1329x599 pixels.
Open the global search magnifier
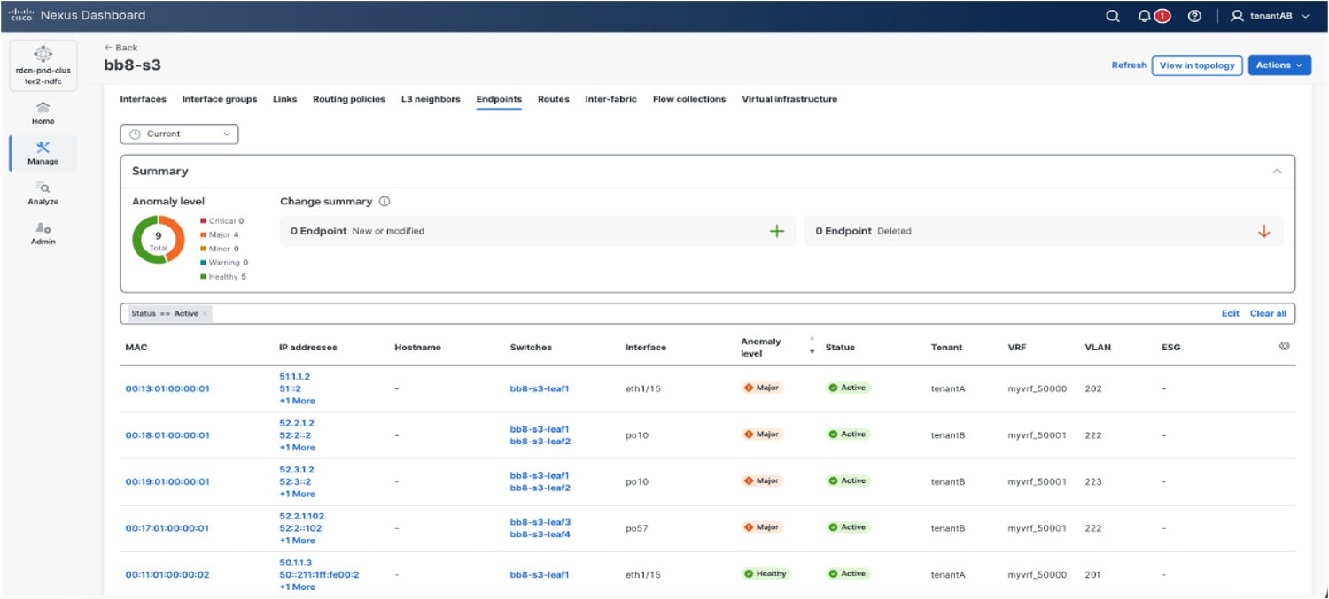pyautogui.click(x=1112, y=15)
